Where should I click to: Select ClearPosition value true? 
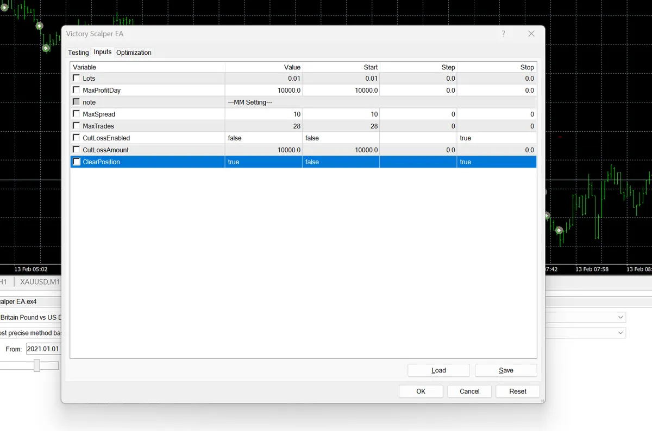pos(264,162)
